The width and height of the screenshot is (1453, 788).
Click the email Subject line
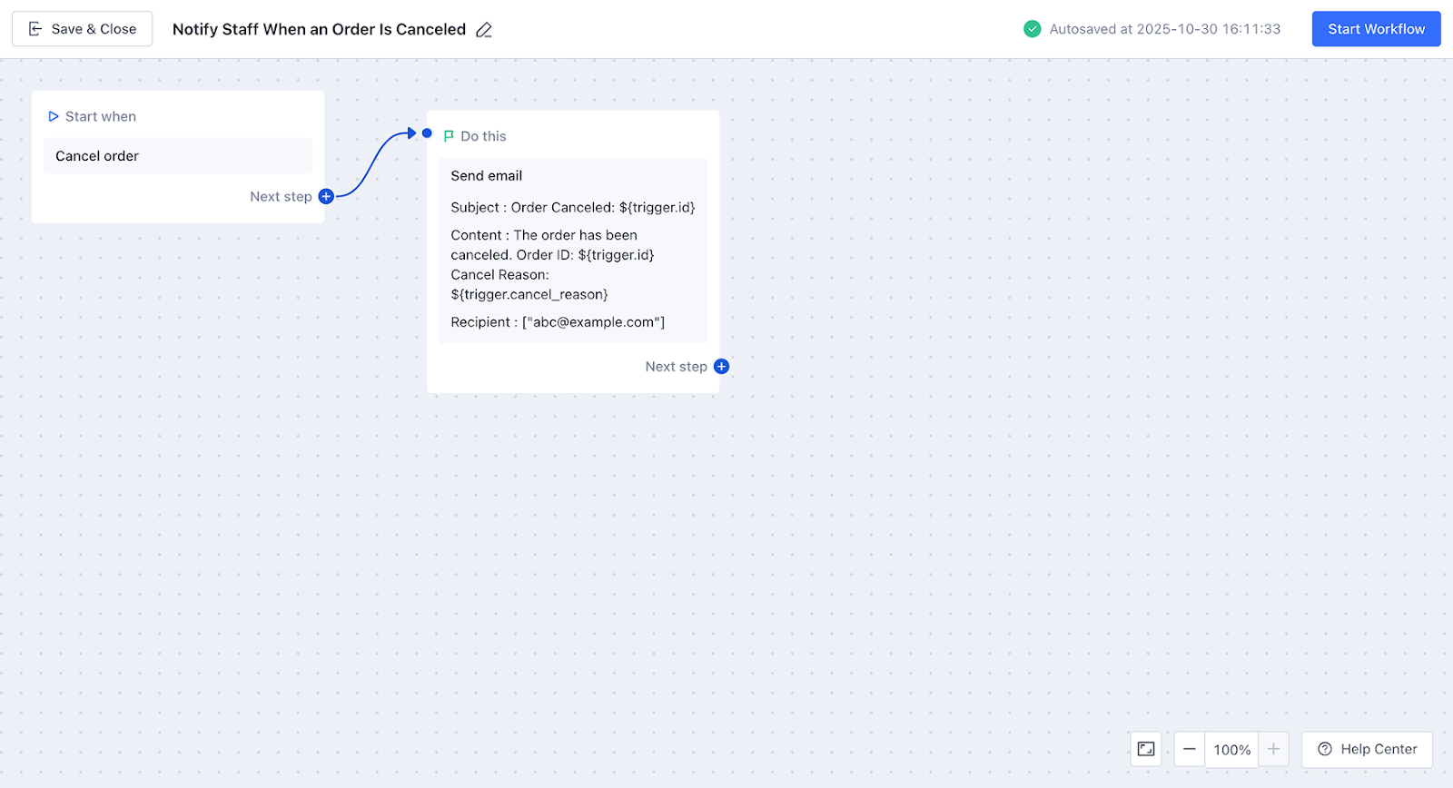tap(572, 208)
